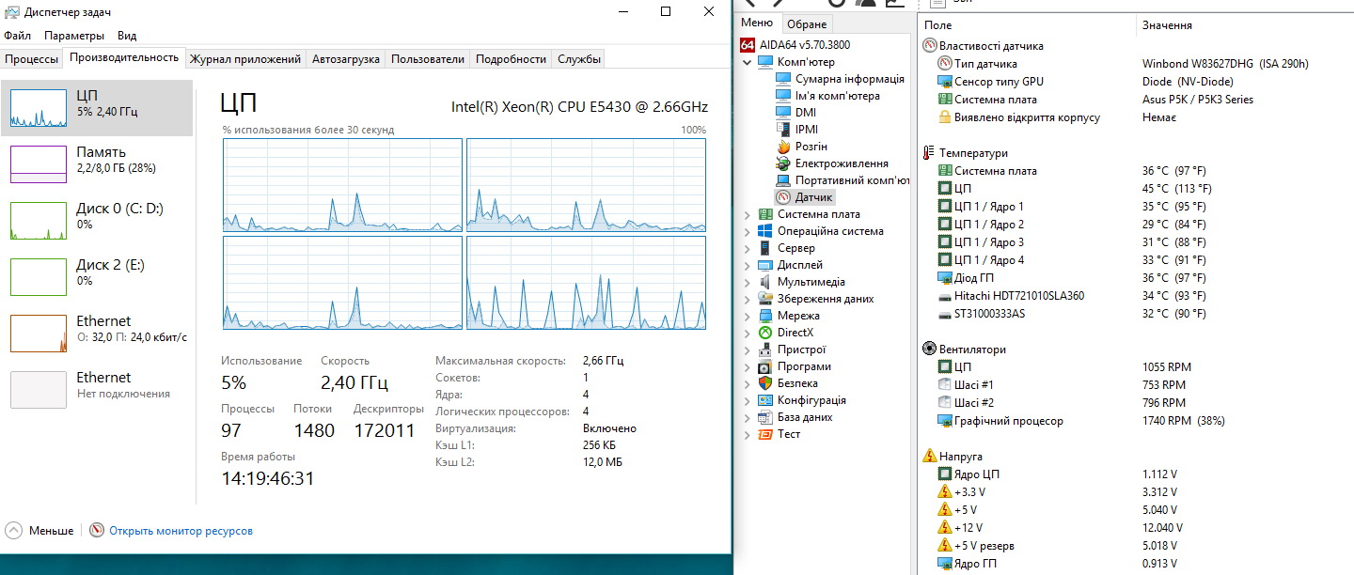Click the Сервер tree icon

764,248
